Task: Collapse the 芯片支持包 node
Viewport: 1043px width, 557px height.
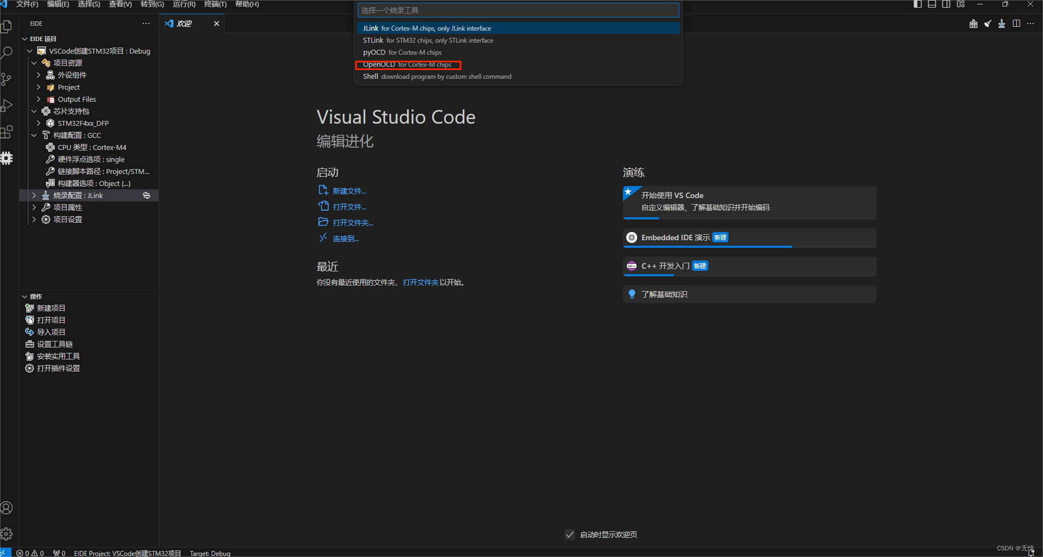Action: pos(34,111)
